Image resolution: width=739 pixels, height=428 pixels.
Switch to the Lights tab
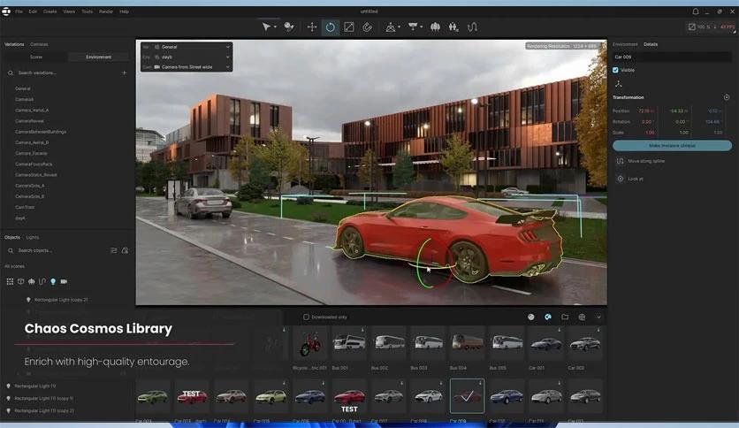coord(33,237)
